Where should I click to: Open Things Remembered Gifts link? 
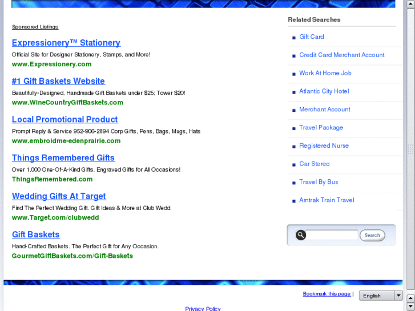point(63,158)
